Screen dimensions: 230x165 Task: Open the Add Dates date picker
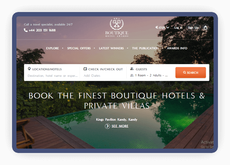click(x=92, y=76)
